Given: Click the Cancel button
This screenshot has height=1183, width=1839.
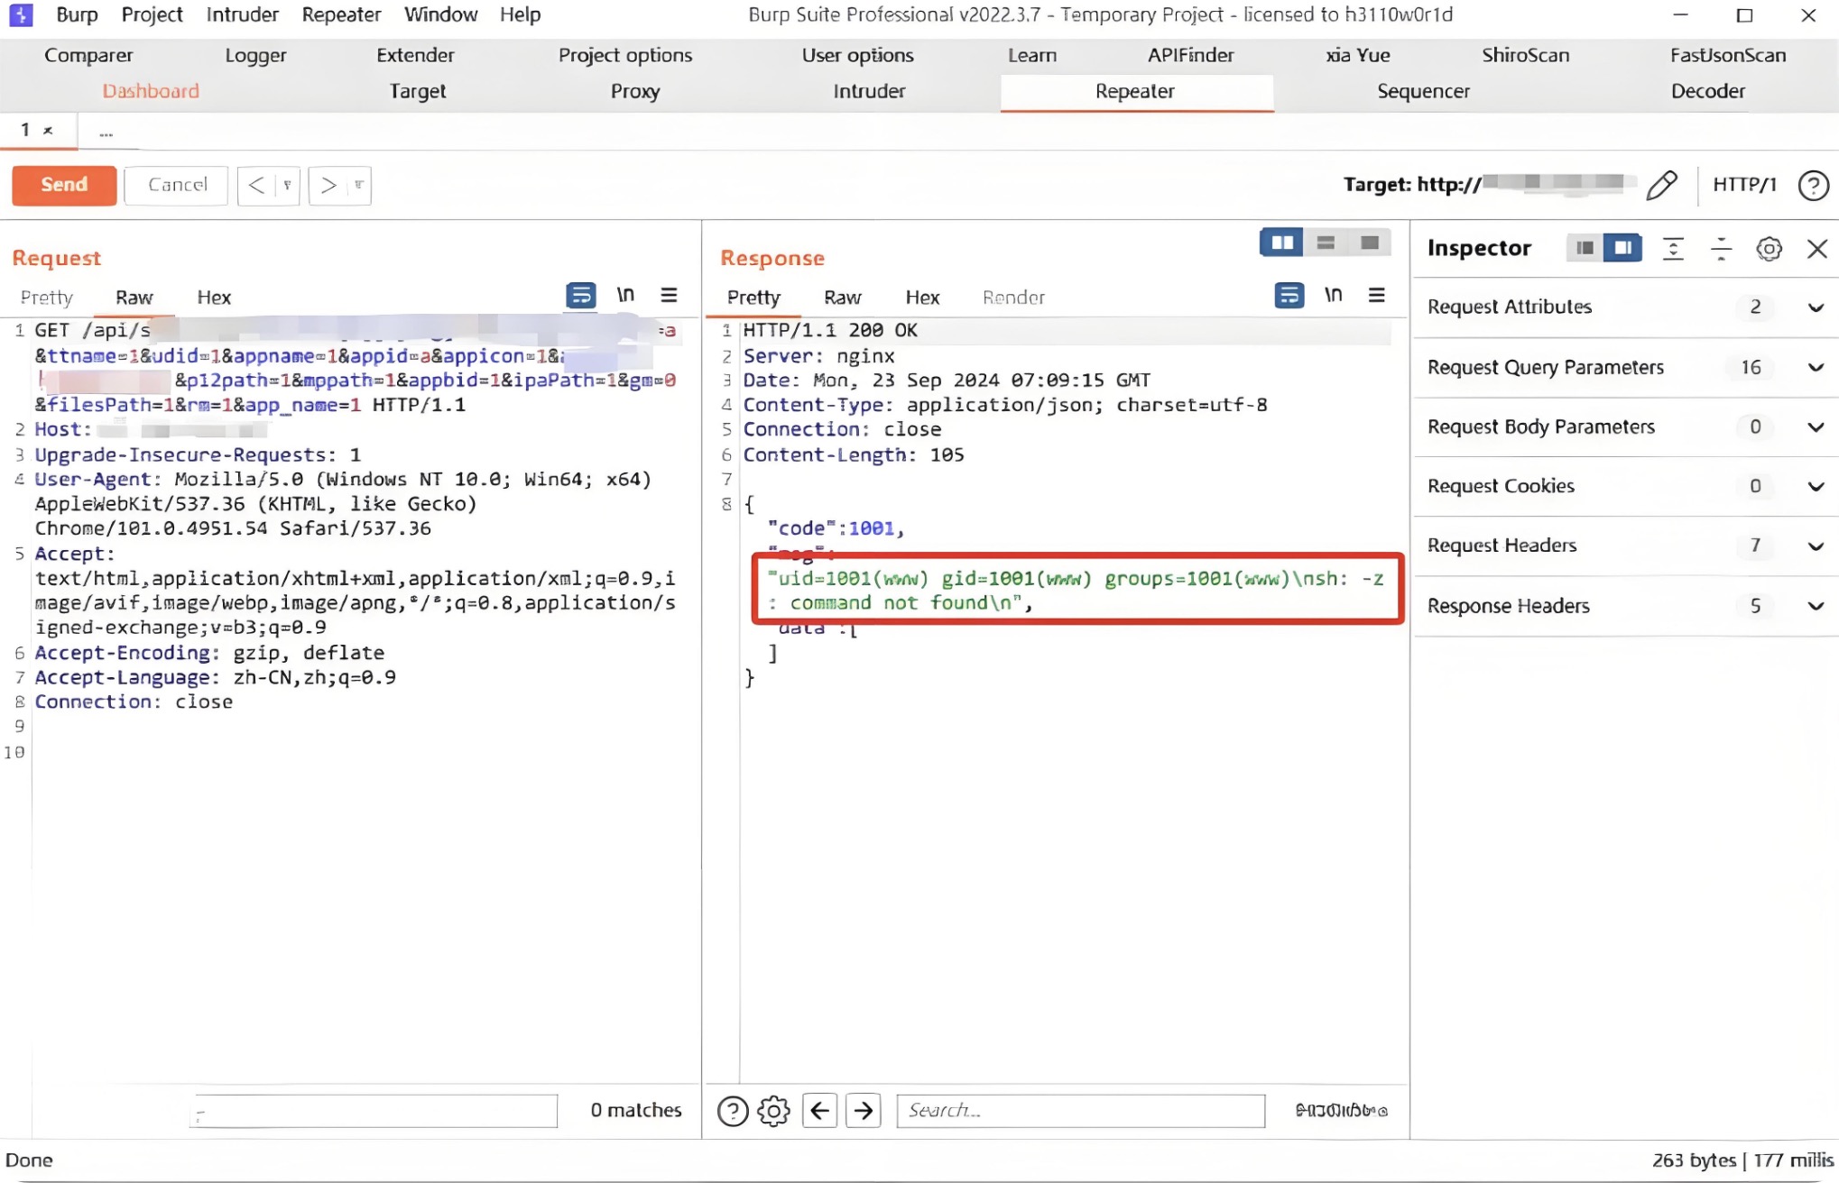Looking at the screenshot, I should 177,185.
